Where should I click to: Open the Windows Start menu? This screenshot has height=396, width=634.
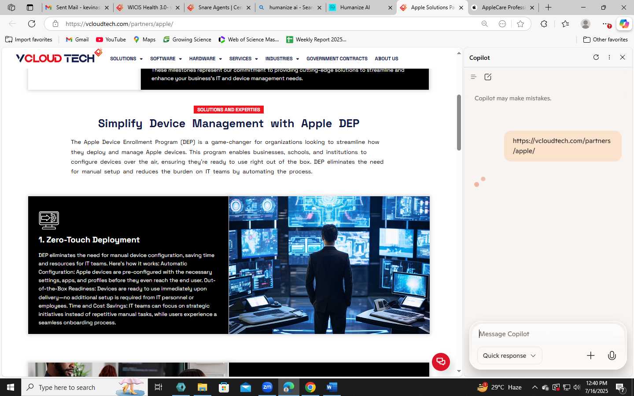coord(11,387)
